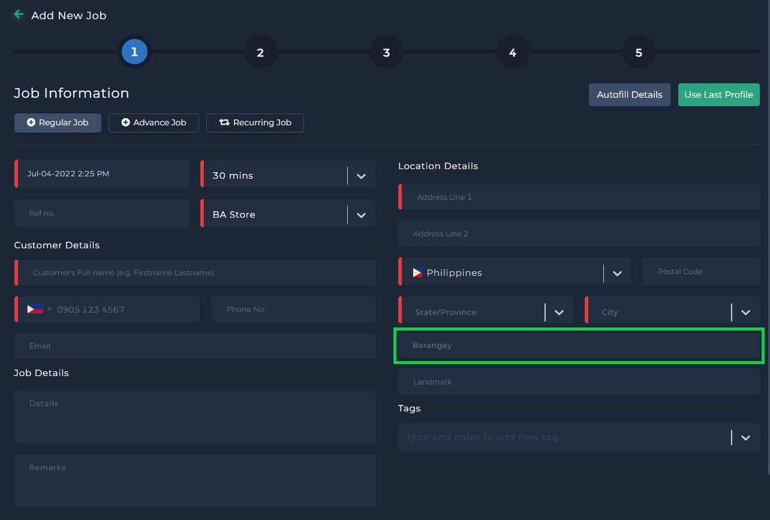Click the 'Customer Details' label
The image size is (770, 520).
pyautogui.click(x=57, y=245)
